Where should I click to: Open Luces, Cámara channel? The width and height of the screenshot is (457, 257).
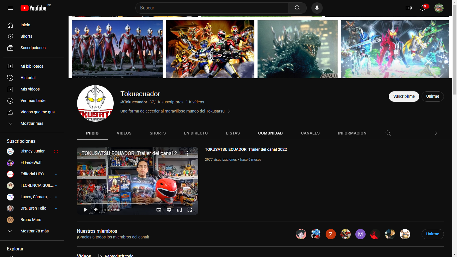click(32, 197)
